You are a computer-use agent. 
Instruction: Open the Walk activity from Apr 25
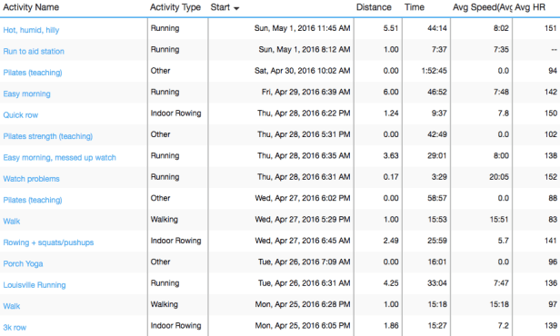coord(12,306)
